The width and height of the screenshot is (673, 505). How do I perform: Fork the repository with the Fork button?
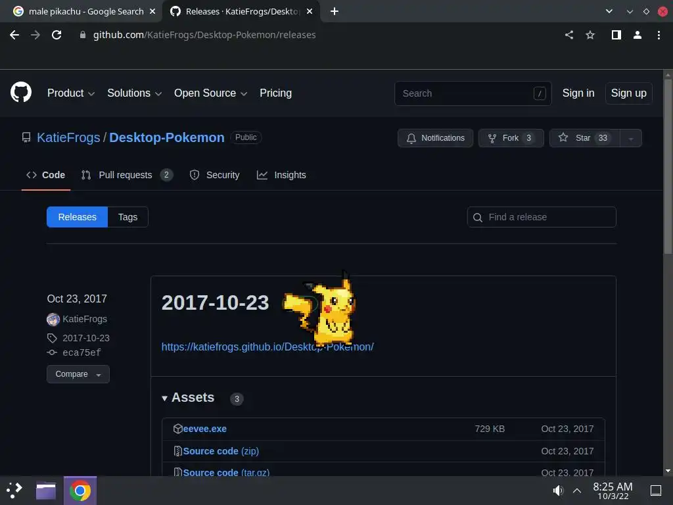(511, 138)
